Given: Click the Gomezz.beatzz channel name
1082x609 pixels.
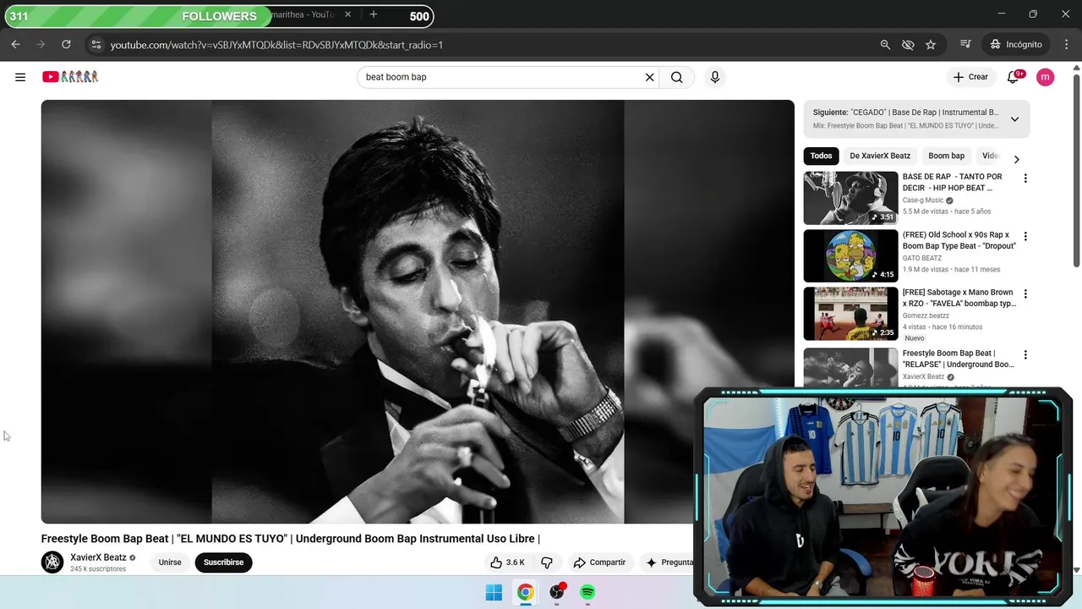Looking at the screenshot, I should 926,315.
